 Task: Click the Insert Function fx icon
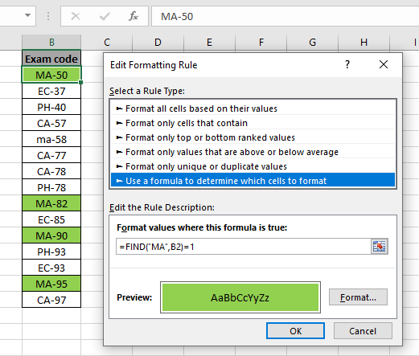click(x=134, y=16)
